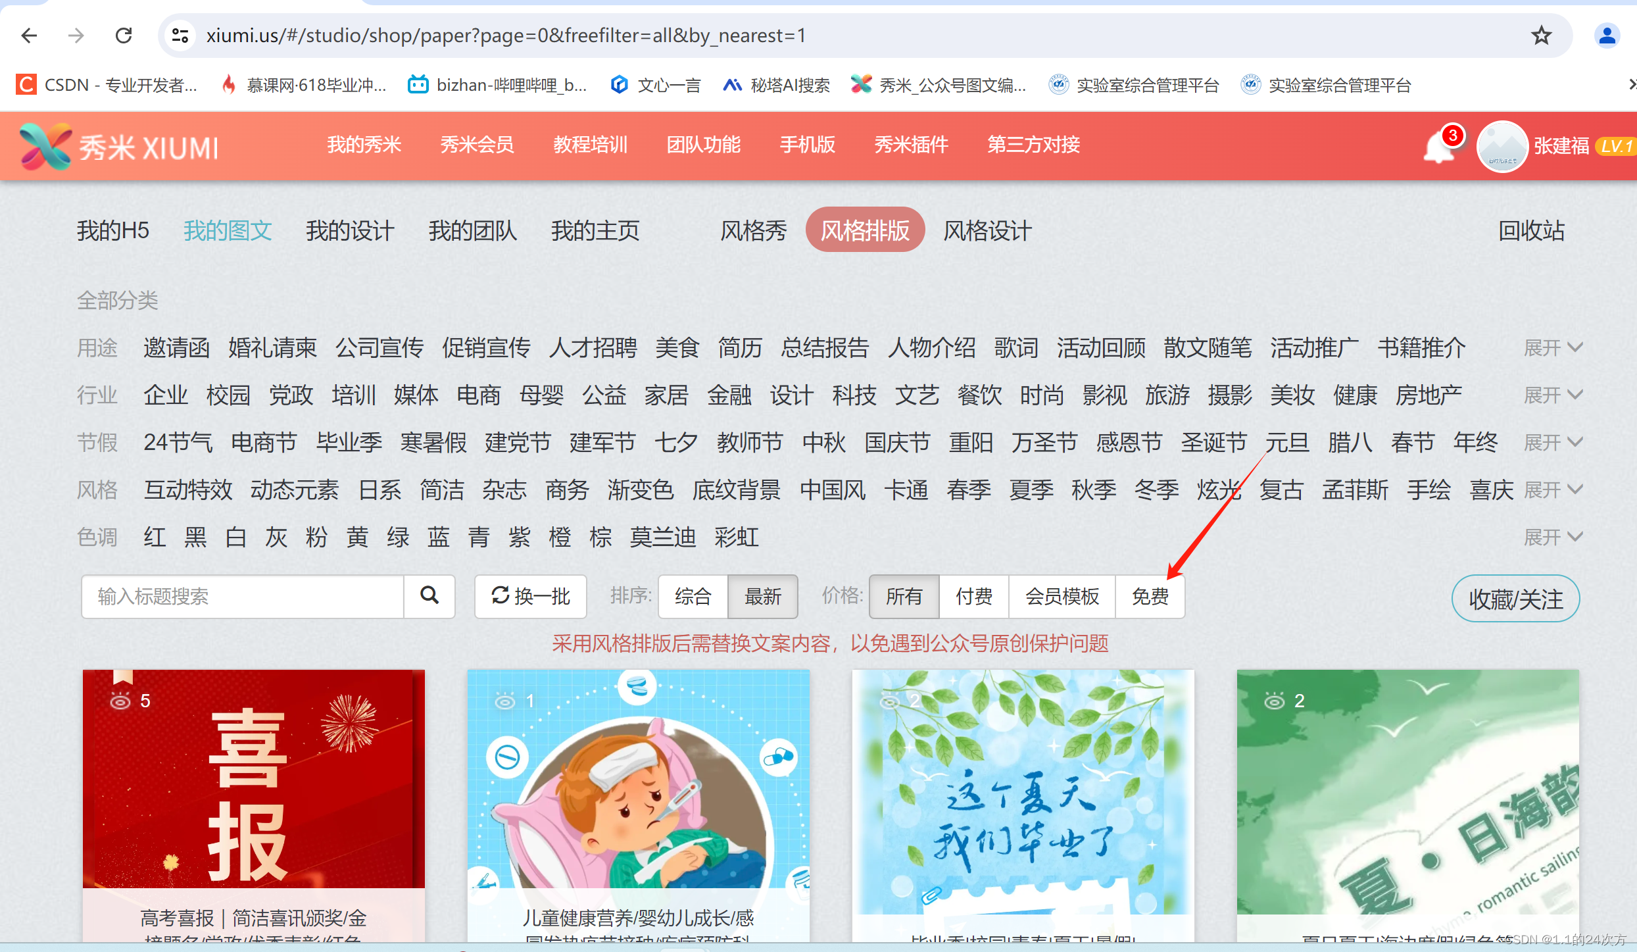Reload the page with refresh icon
Image resolution: width=1637 pixels, height=952 pixels.
pyautogui.click(x=124, y=36)
